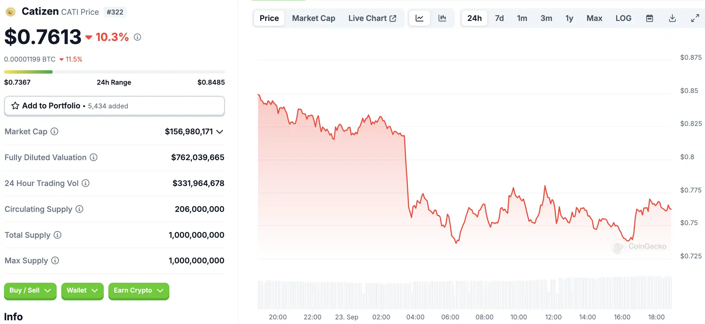Click the Catizen coin logo
The image size is (705, 324).
11,12
